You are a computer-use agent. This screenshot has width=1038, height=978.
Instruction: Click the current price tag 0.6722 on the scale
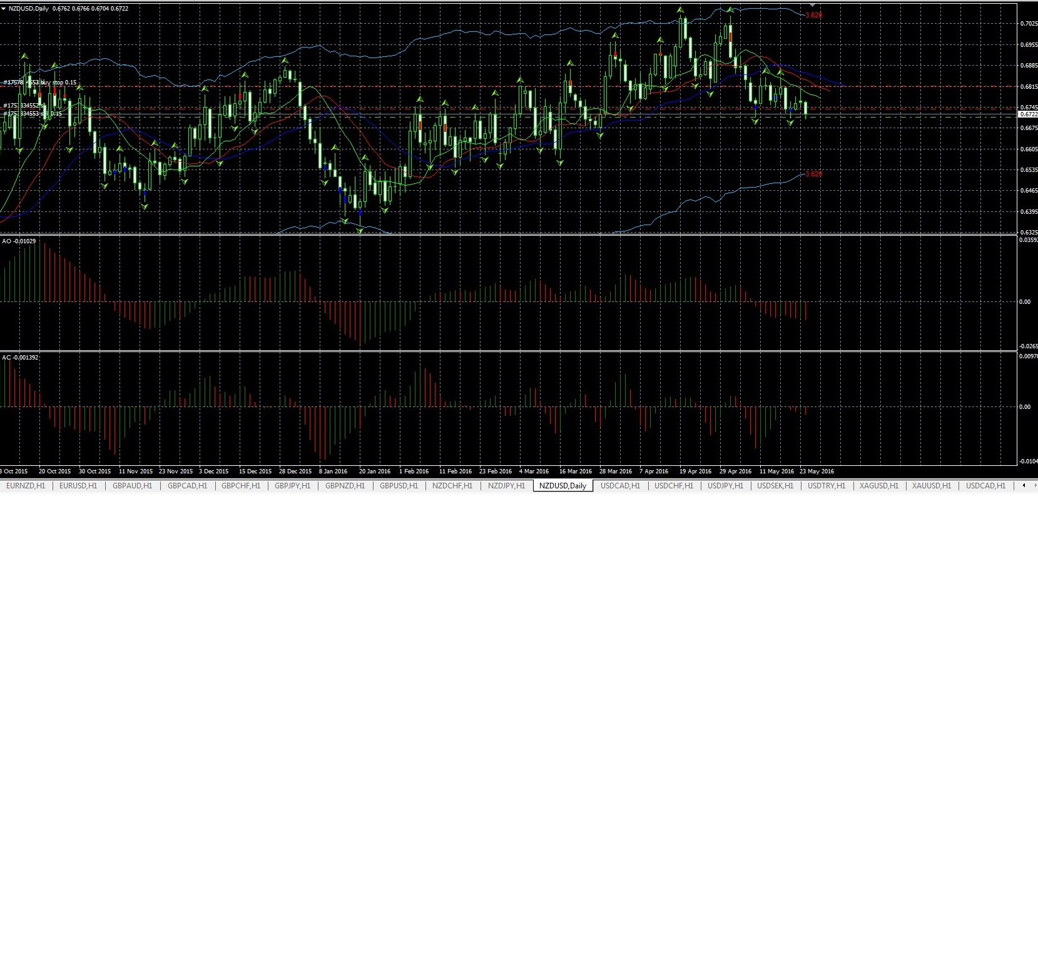point(1029,114)
